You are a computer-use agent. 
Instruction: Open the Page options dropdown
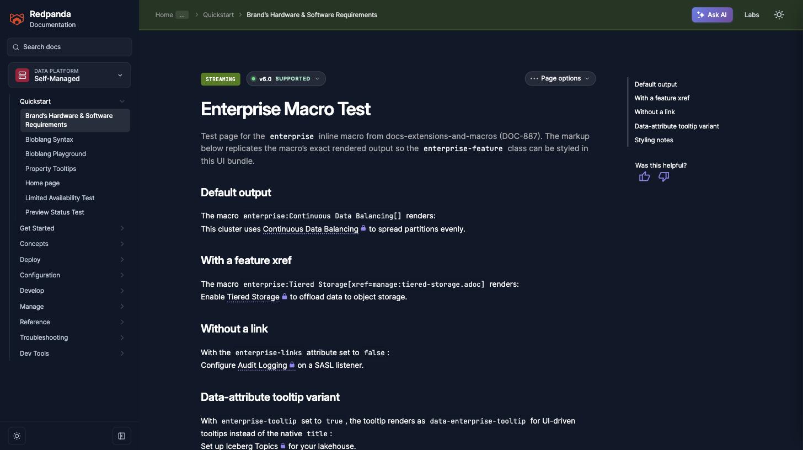[560, 78]
